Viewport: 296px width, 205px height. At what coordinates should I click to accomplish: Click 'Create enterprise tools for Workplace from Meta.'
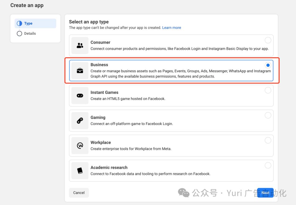[x=131, y=149]
